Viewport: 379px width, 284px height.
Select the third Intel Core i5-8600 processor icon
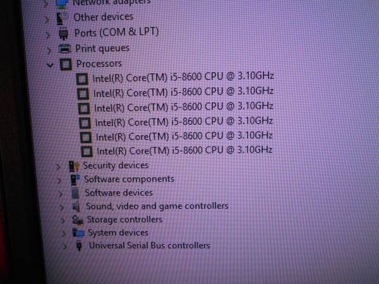click(85, 109)
